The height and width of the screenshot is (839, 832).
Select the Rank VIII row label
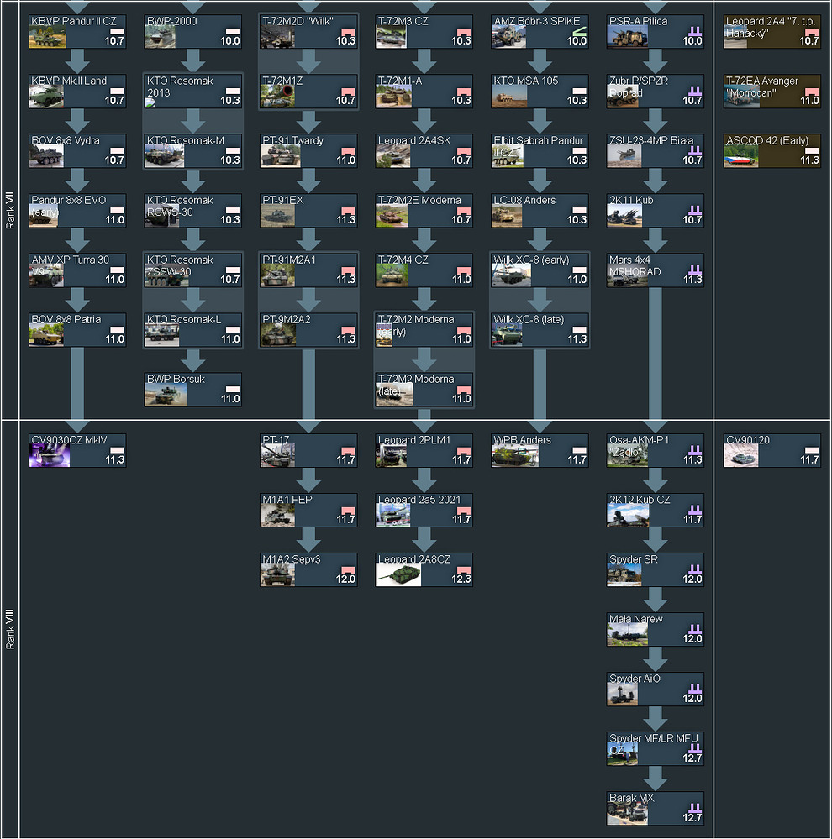[10, 628]
